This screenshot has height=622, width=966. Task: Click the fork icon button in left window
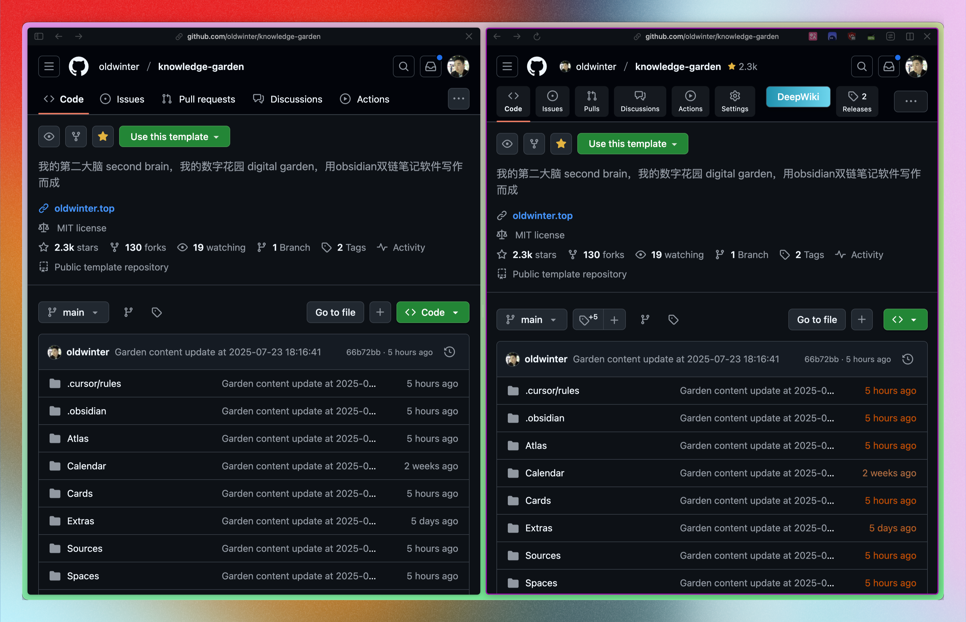(76, 137)
